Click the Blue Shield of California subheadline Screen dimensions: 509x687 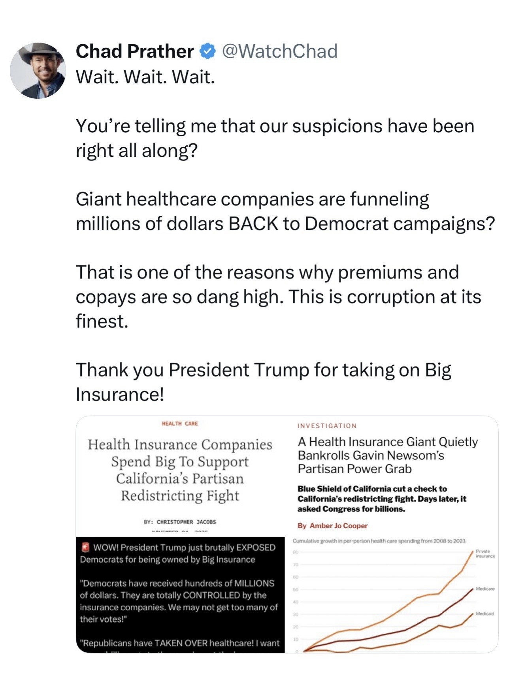[381, 499]
